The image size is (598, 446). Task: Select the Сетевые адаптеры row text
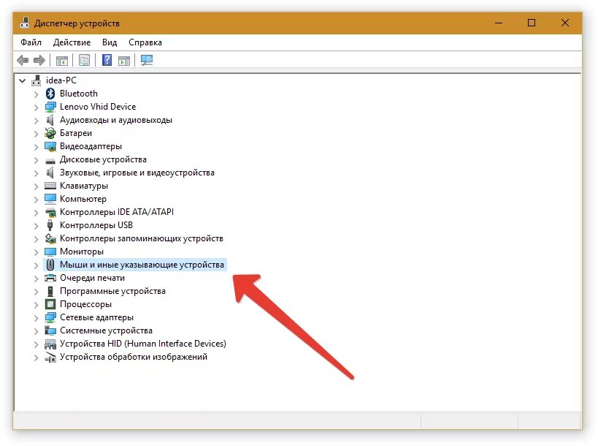96,317
